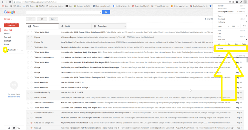Choose New incognito window in the Chrome menu
248x130 pixels.
point(230,12)
